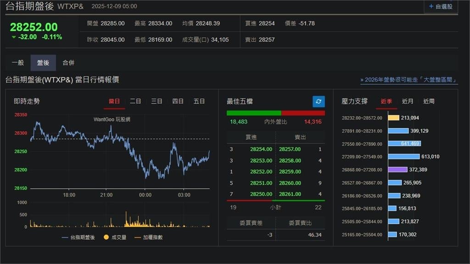Toggle 成交量 legend series visibility
Image resolution: width=470 pixels, height=264 pixels.
[115, 237]
